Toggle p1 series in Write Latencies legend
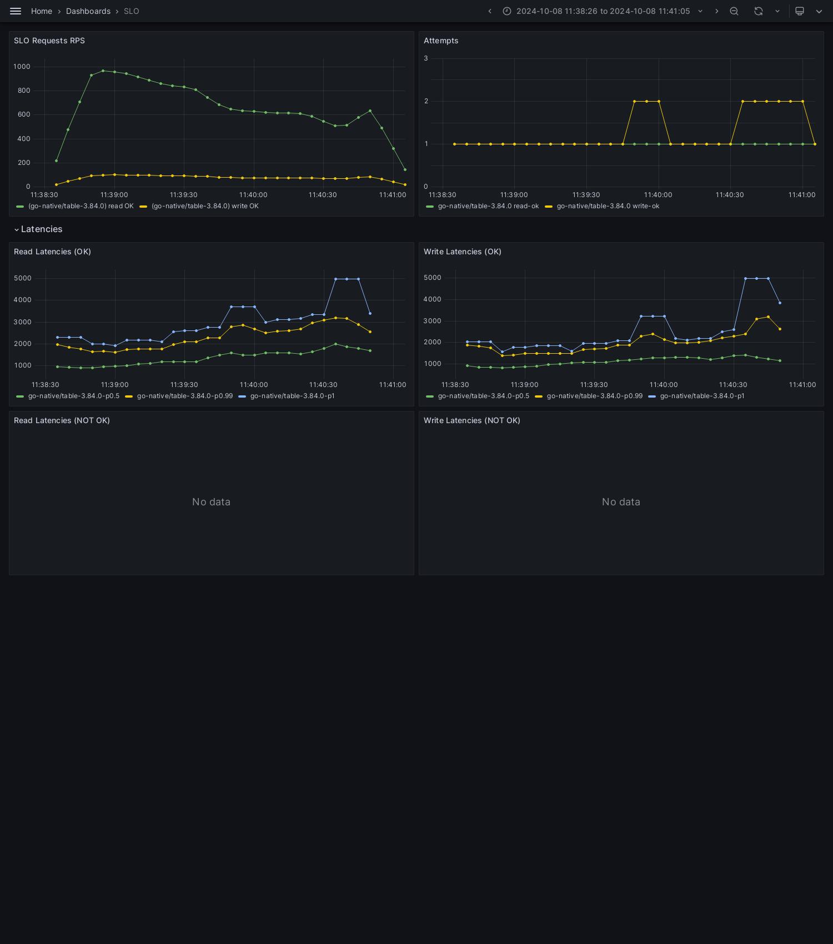833x944 pixels. 702,396
